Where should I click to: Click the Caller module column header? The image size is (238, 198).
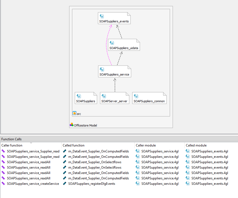click(145, 145)
